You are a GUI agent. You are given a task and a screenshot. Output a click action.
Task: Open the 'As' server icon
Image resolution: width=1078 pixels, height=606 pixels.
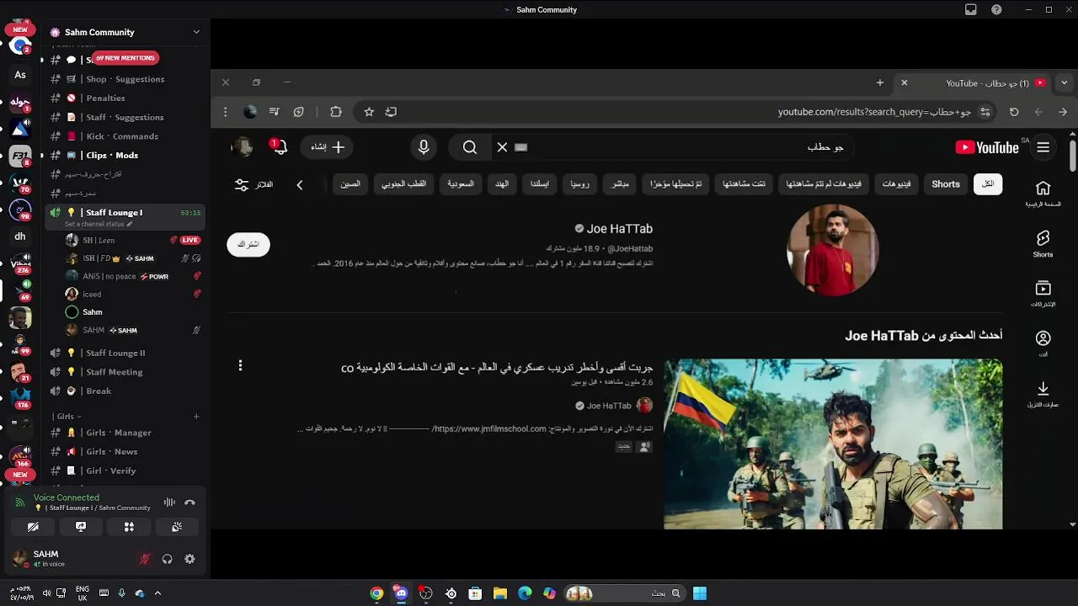pyautogui.click(x=20, y=75)
